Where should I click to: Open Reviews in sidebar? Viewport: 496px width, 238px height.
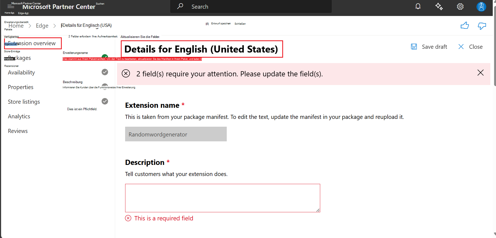pos(18,131)
